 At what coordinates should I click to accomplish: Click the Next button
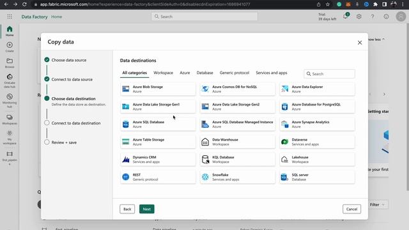pos(147,209)
